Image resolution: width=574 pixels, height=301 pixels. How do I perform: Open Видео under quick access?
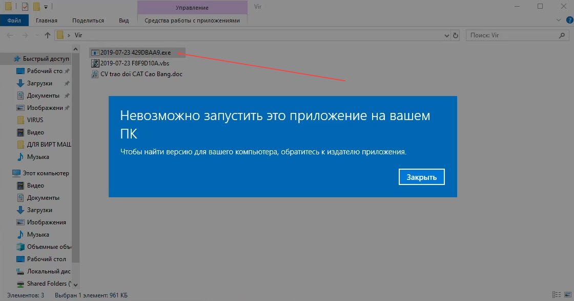[x=35, y=132]
